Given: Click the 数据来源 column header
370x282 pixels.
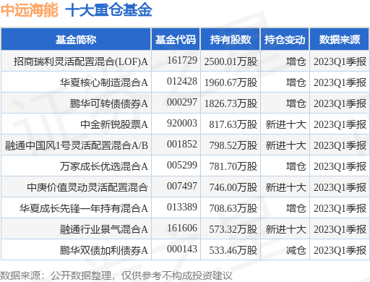Looking at the screenshot, I should pos(340,40).
